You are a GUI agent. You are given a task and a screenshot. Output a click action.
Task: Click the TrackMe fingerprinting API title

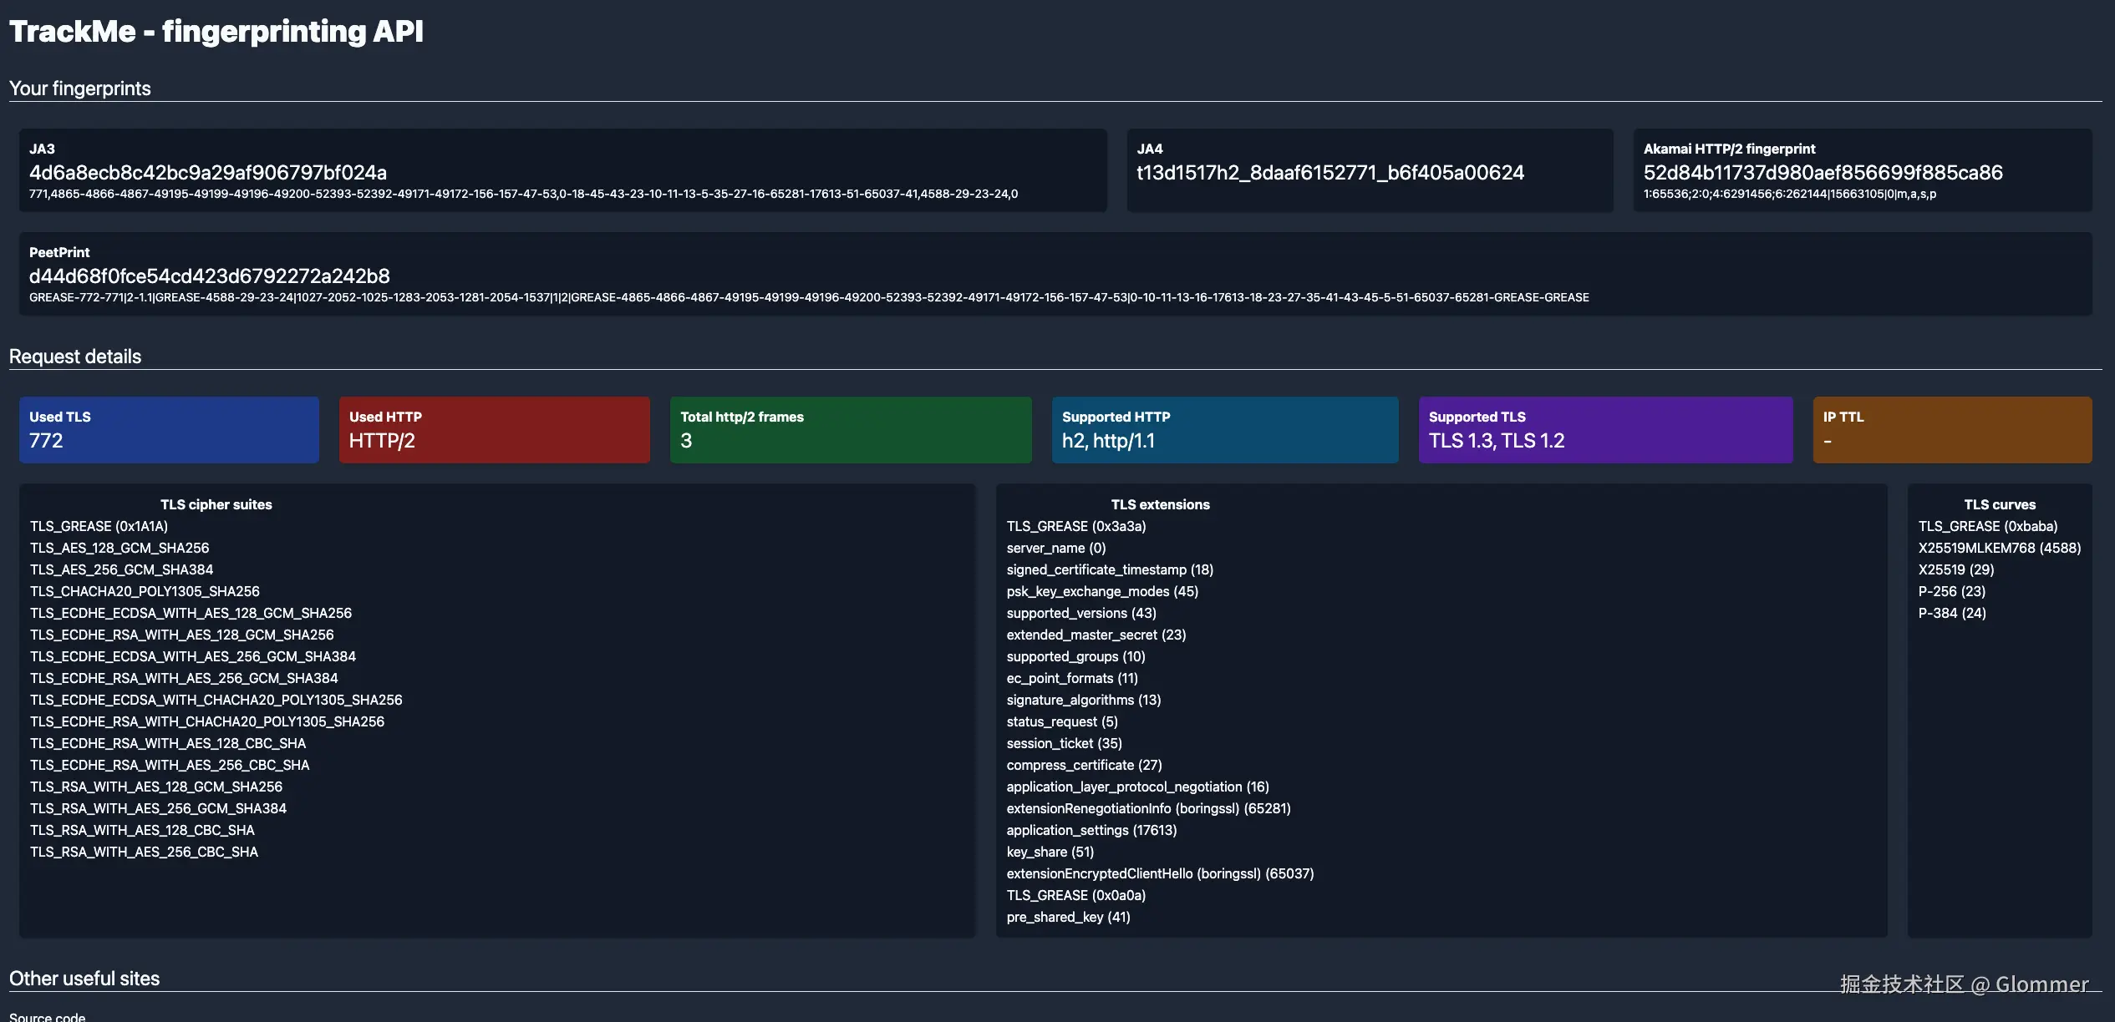coord(216,32)
